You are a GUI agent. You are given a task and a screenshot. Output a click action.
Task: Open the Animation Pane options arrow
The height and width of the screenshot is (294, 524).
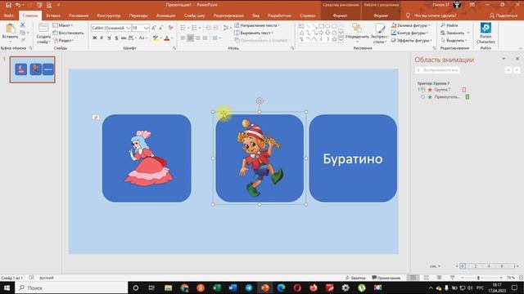click(x=504, y=59)
